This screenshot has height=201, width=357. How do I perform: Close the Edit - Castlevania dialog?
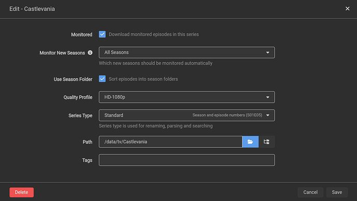(348, 9)
